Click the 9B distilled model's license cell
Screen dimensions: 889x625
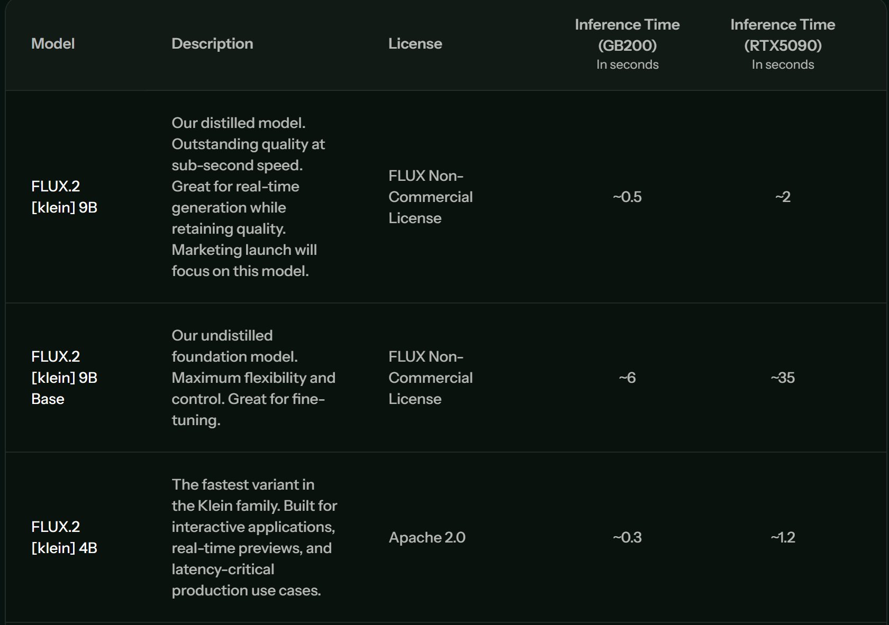click(x=430, y=197)
